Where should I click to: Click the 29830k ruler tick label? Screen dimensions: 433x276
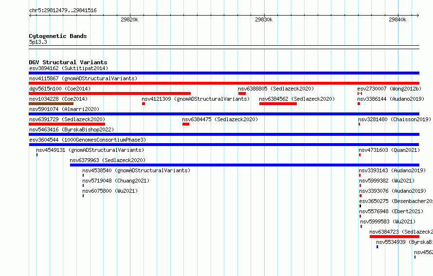point(264,19)
